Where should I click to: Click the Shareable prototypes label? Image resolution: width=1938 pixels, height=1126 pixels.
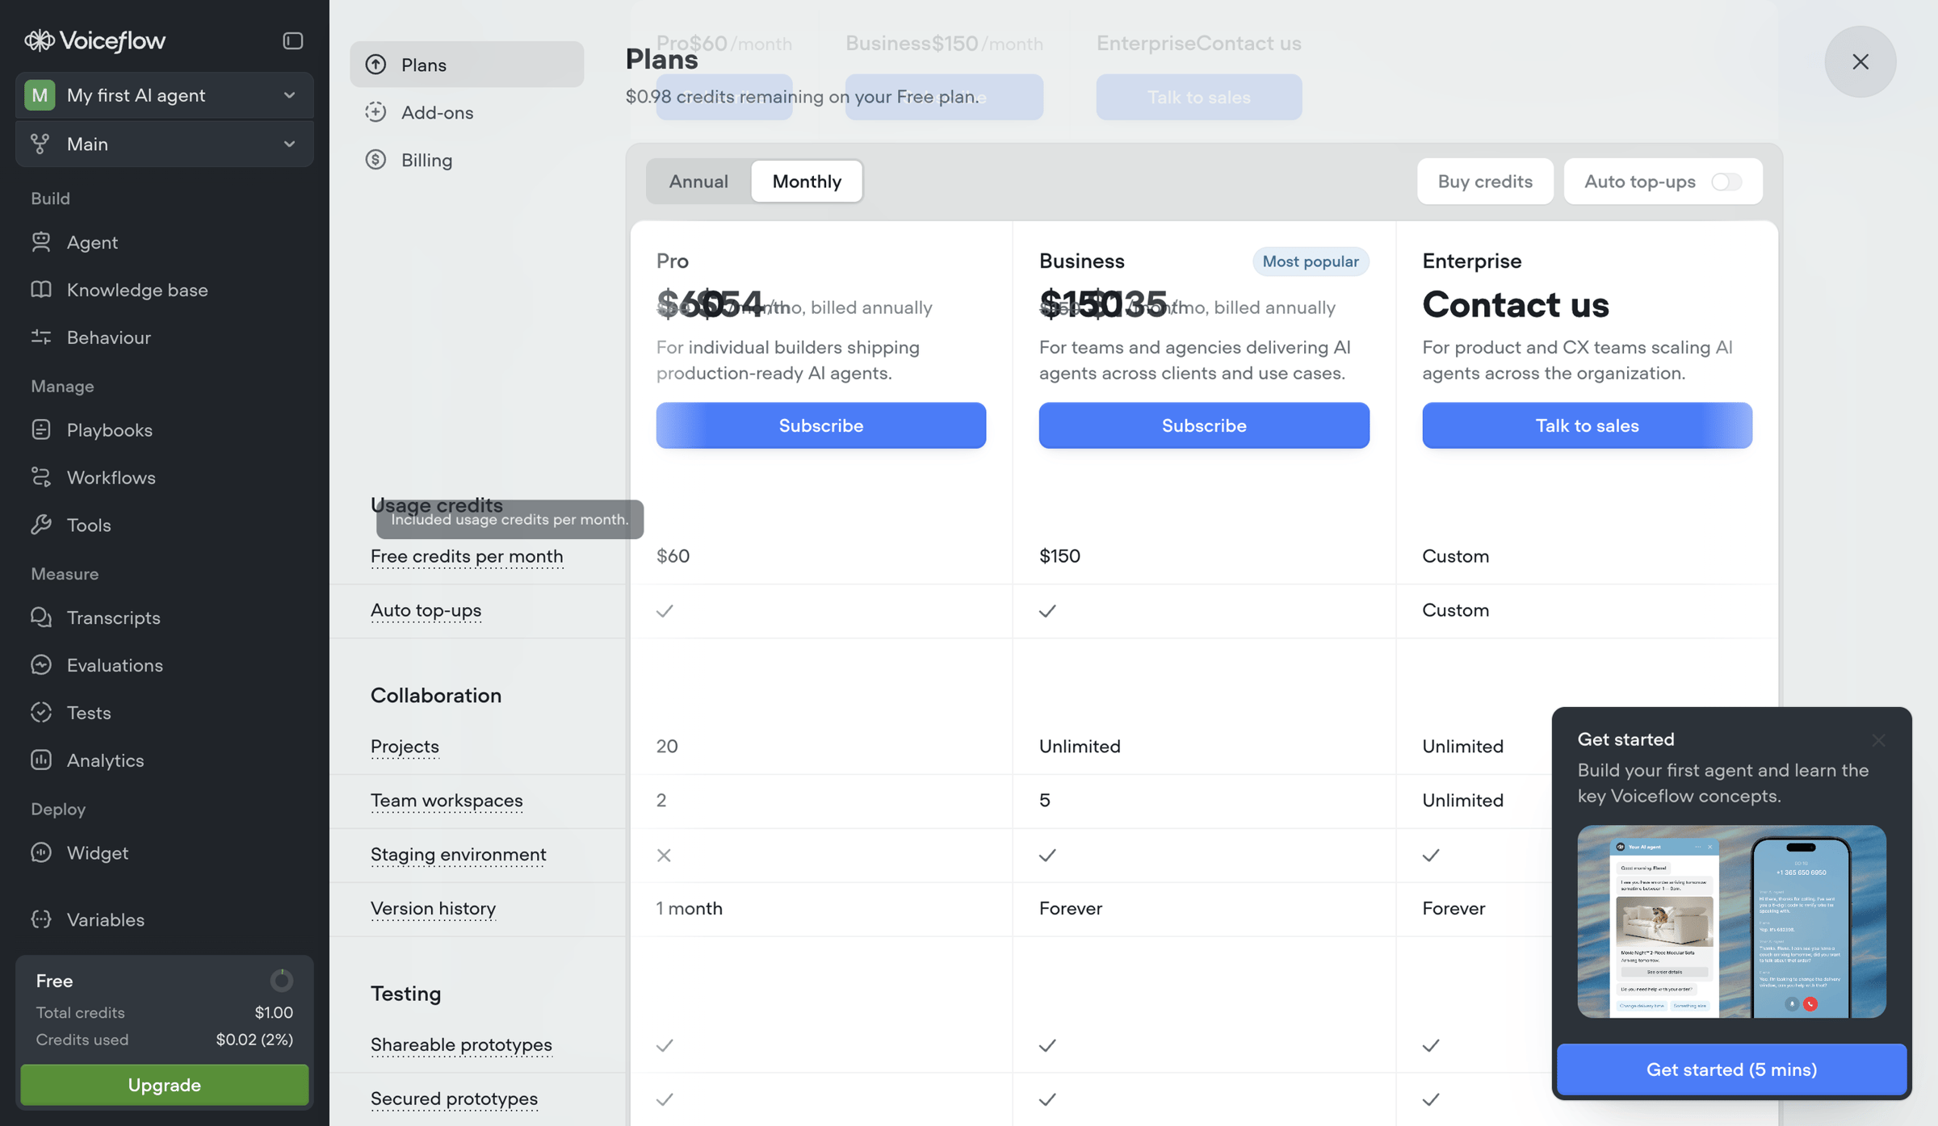point(461,1044)
